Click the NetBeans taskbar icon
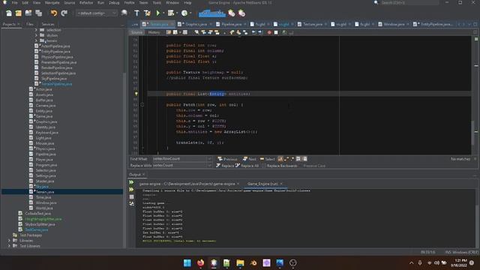The image size is (480, 270). pos(214,262)
